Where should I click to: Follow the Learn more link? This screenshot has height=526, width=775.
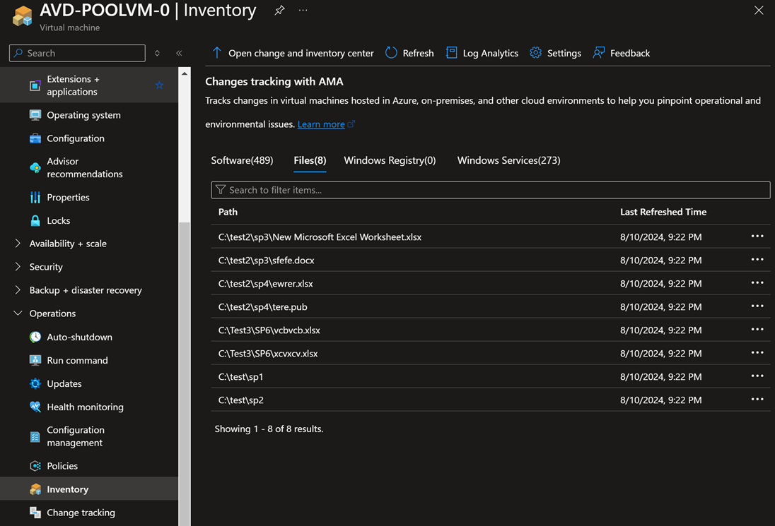pos(321,124)
